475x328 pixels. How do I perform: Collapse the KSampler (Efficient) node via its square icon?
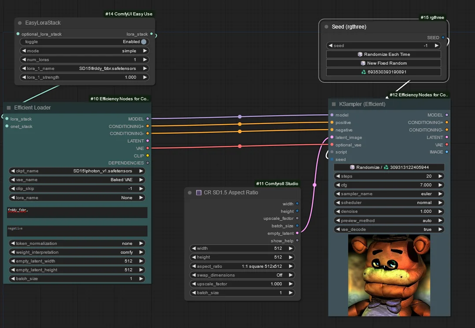334,104
